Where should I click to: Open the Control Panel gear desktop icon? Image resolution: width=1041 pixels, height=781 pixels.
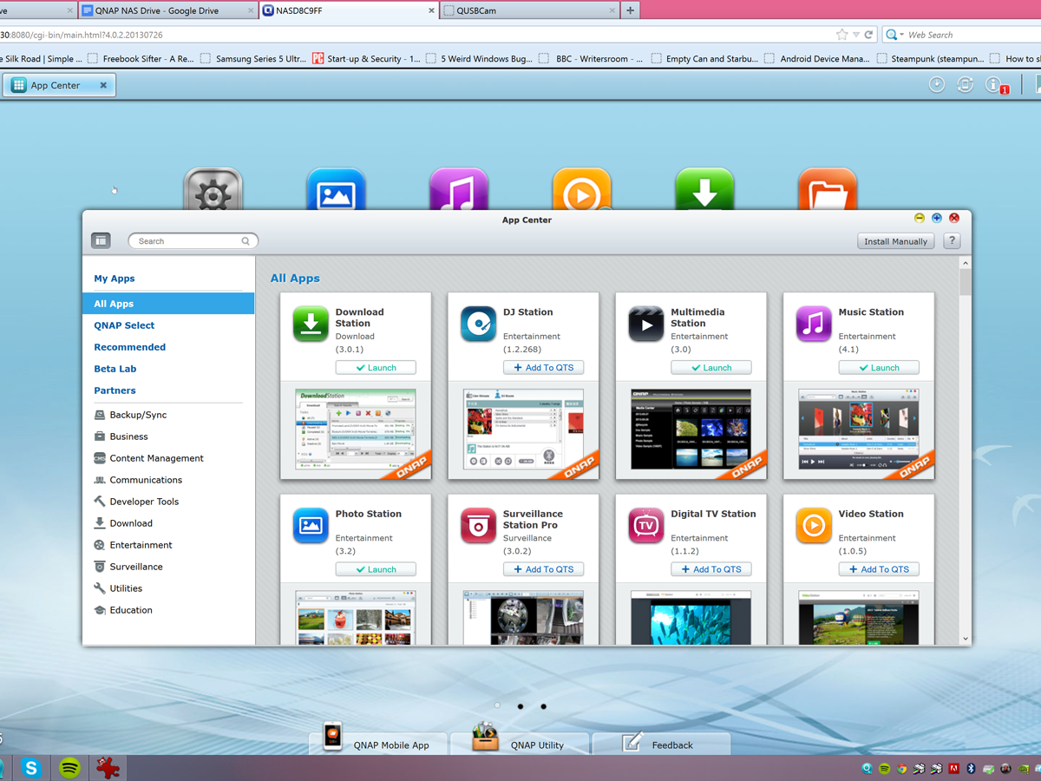(213, 191)
